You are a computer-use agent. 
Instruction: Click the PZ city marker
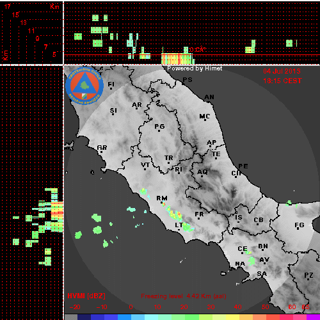(308, 279)
